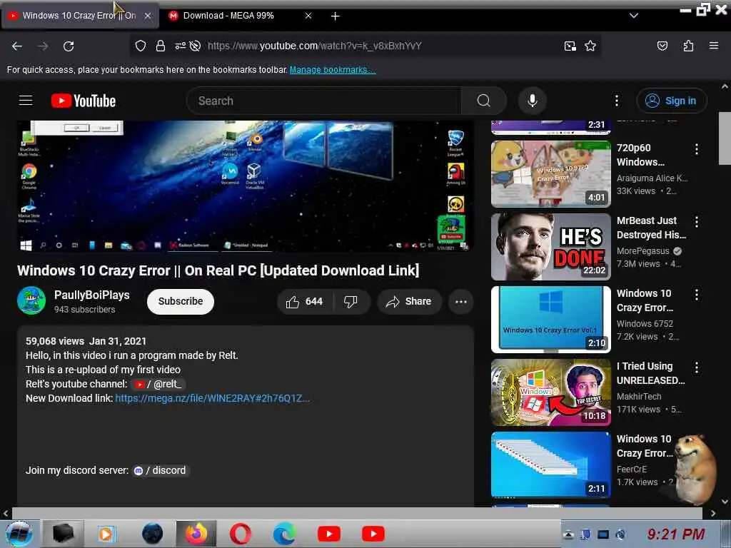731x548 pixels.
Task: Open the mega.nz download link
Action: (212, 398)
